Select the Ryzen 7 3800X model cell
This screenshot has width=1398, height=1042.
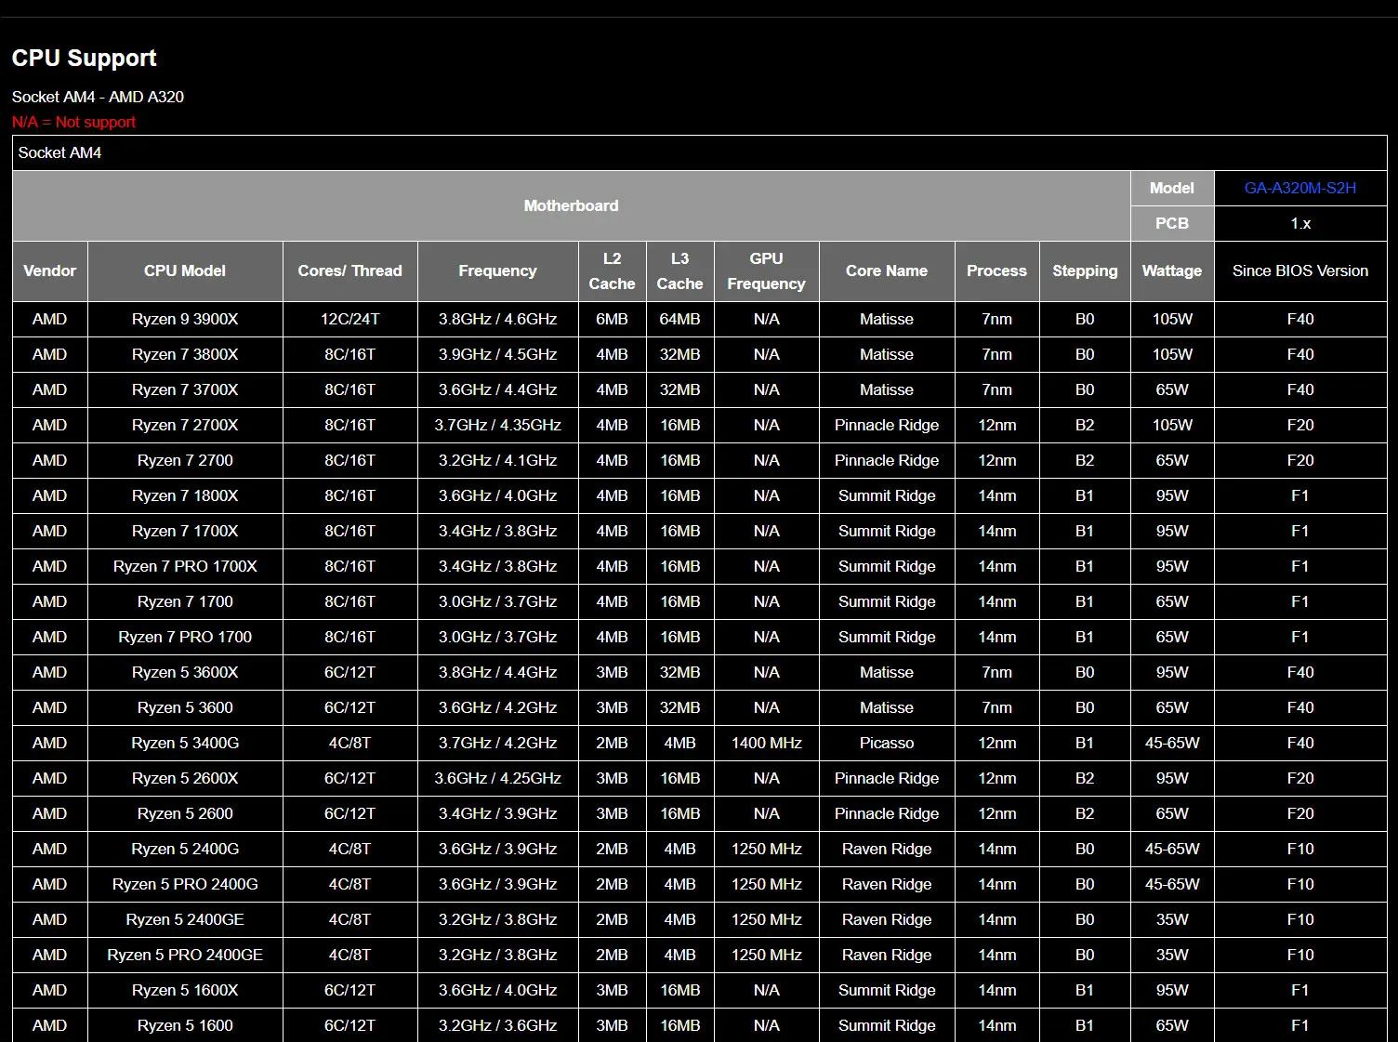tap(185, 354)
